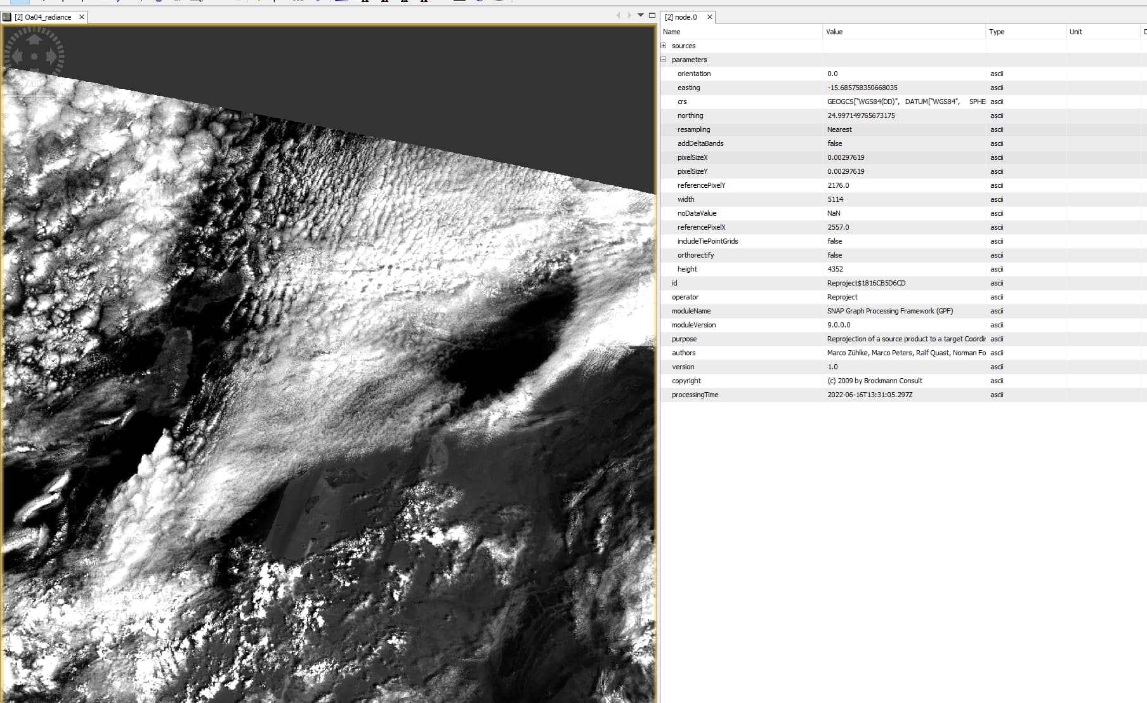Maximize the Oa04_radiance image window
The width and height of the screenshot is (1147, 703).
click(x=652, y=15)
